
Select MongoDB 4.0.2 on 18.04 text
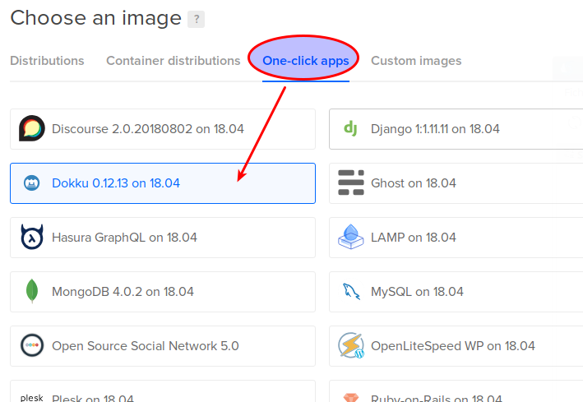coord(123,292)
